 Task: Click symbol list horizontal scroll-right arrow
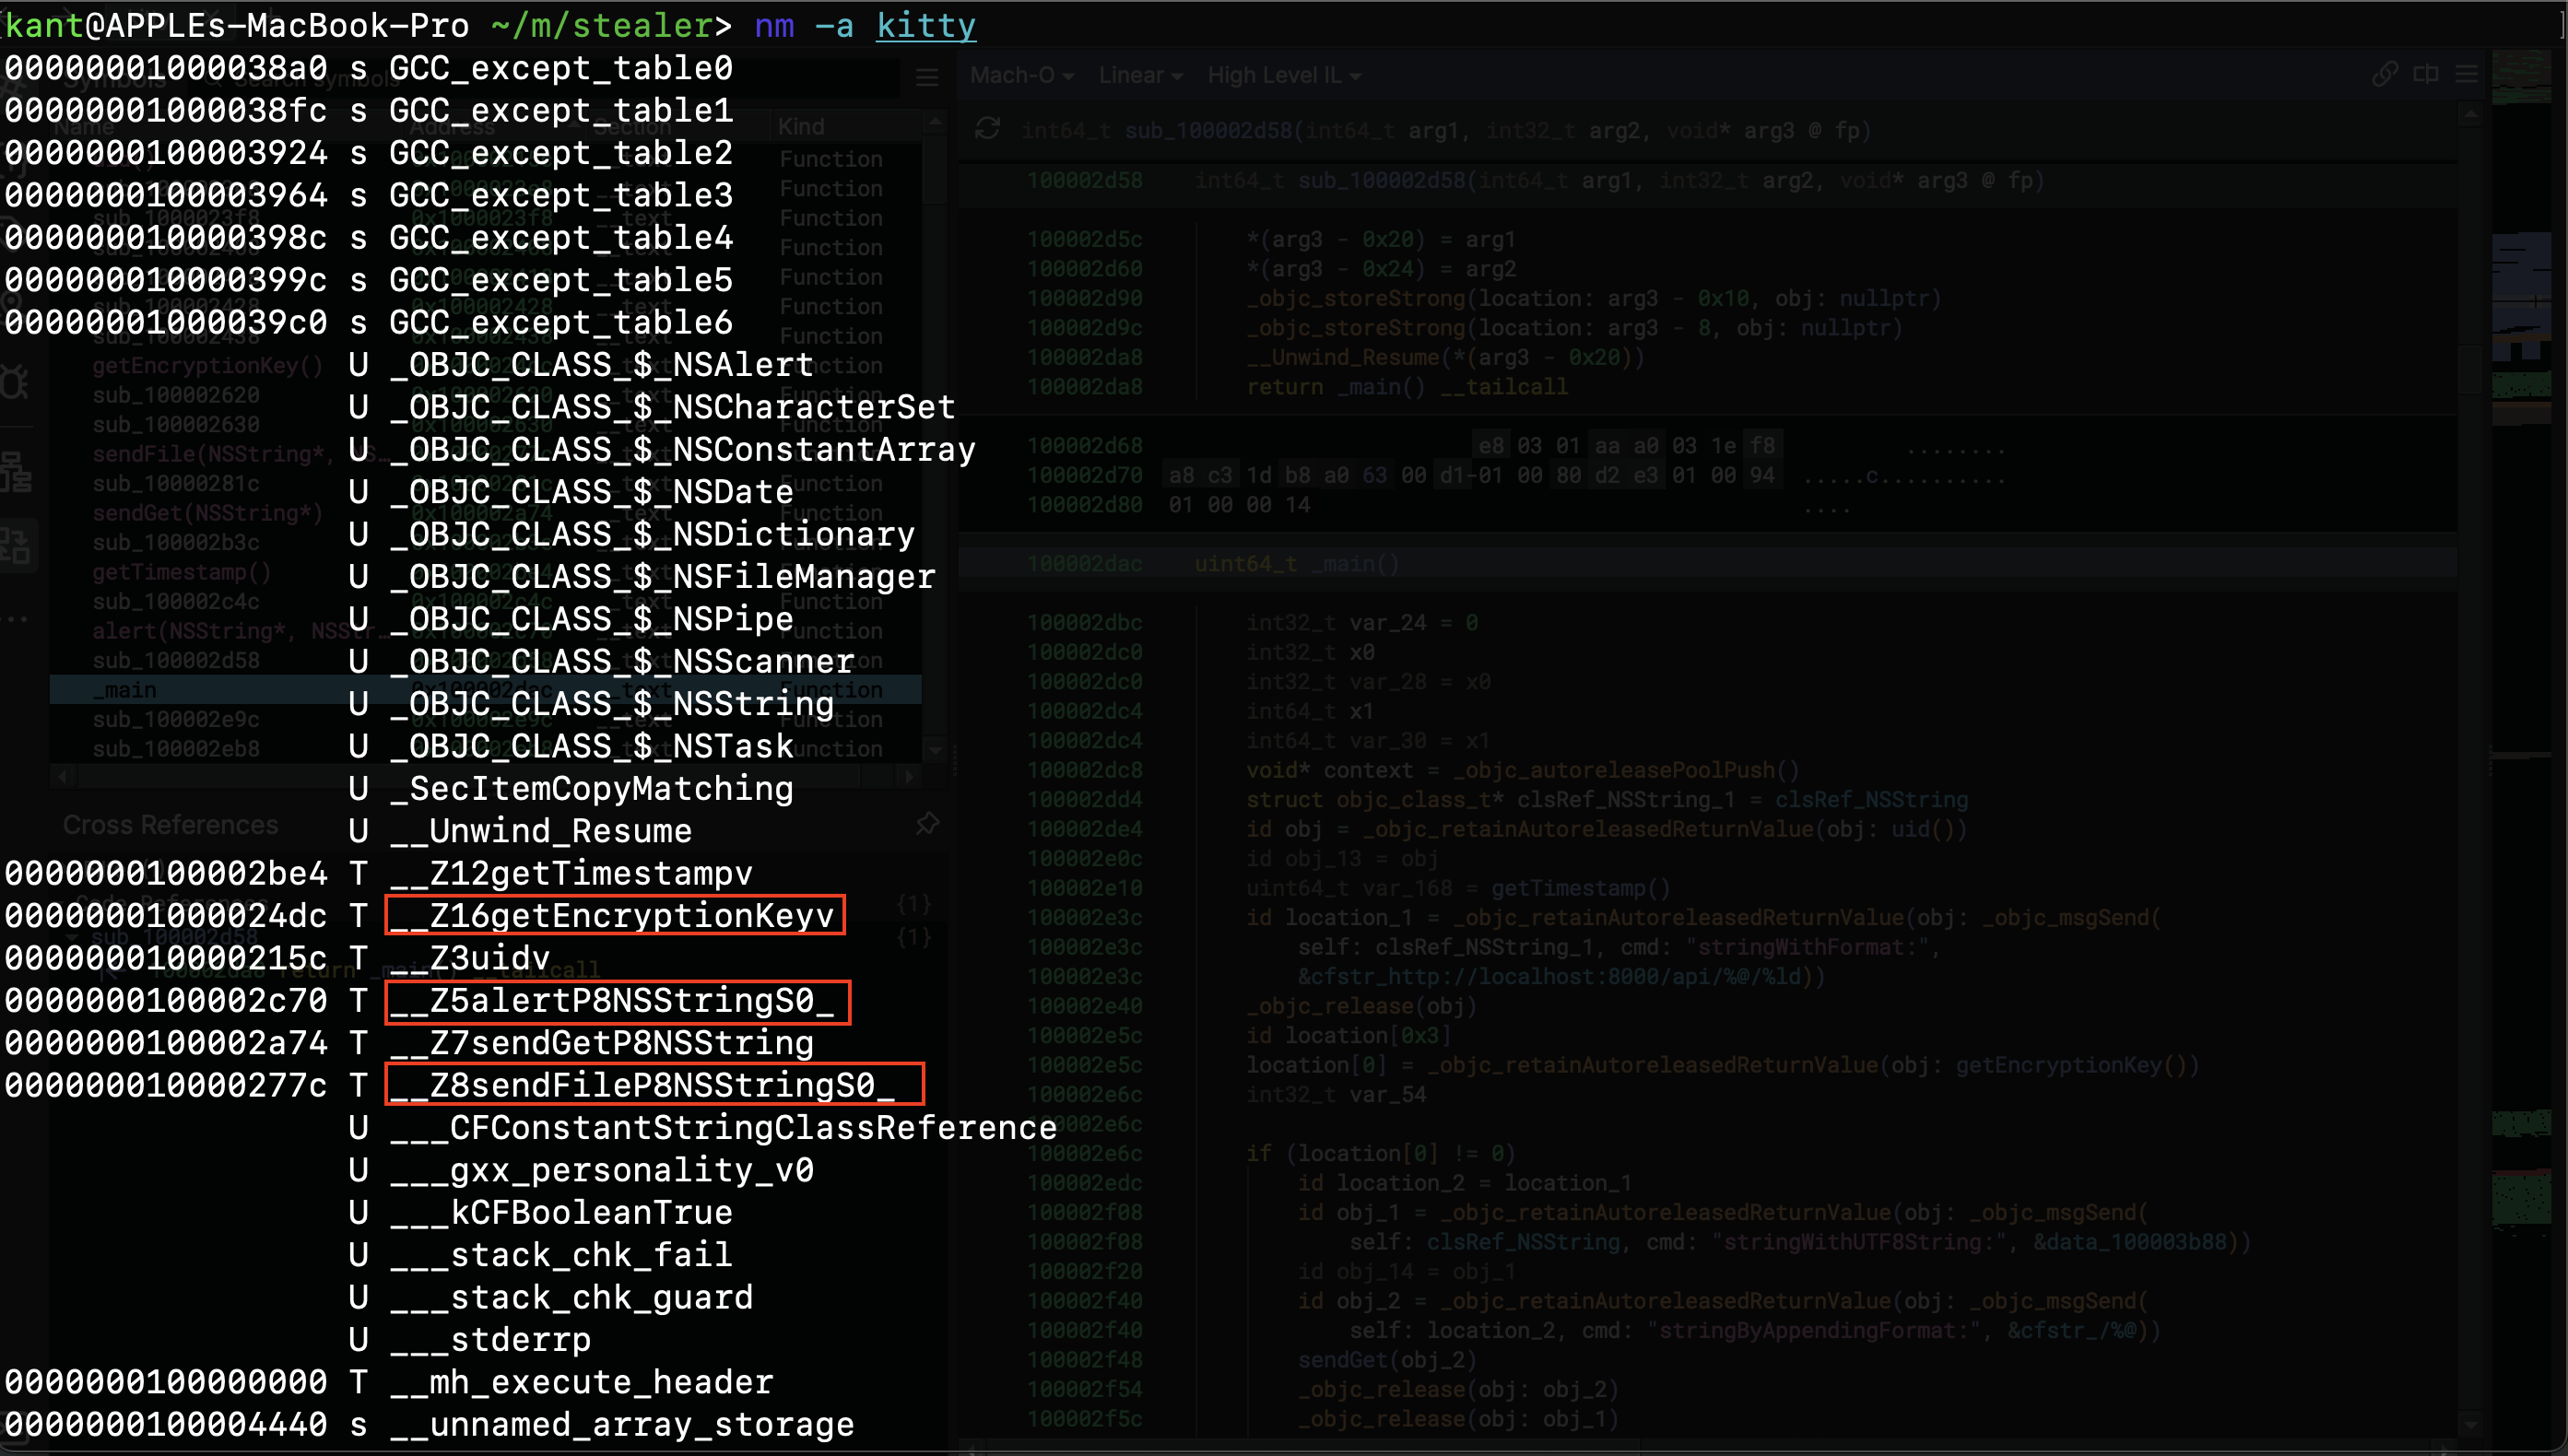point(909,775)
